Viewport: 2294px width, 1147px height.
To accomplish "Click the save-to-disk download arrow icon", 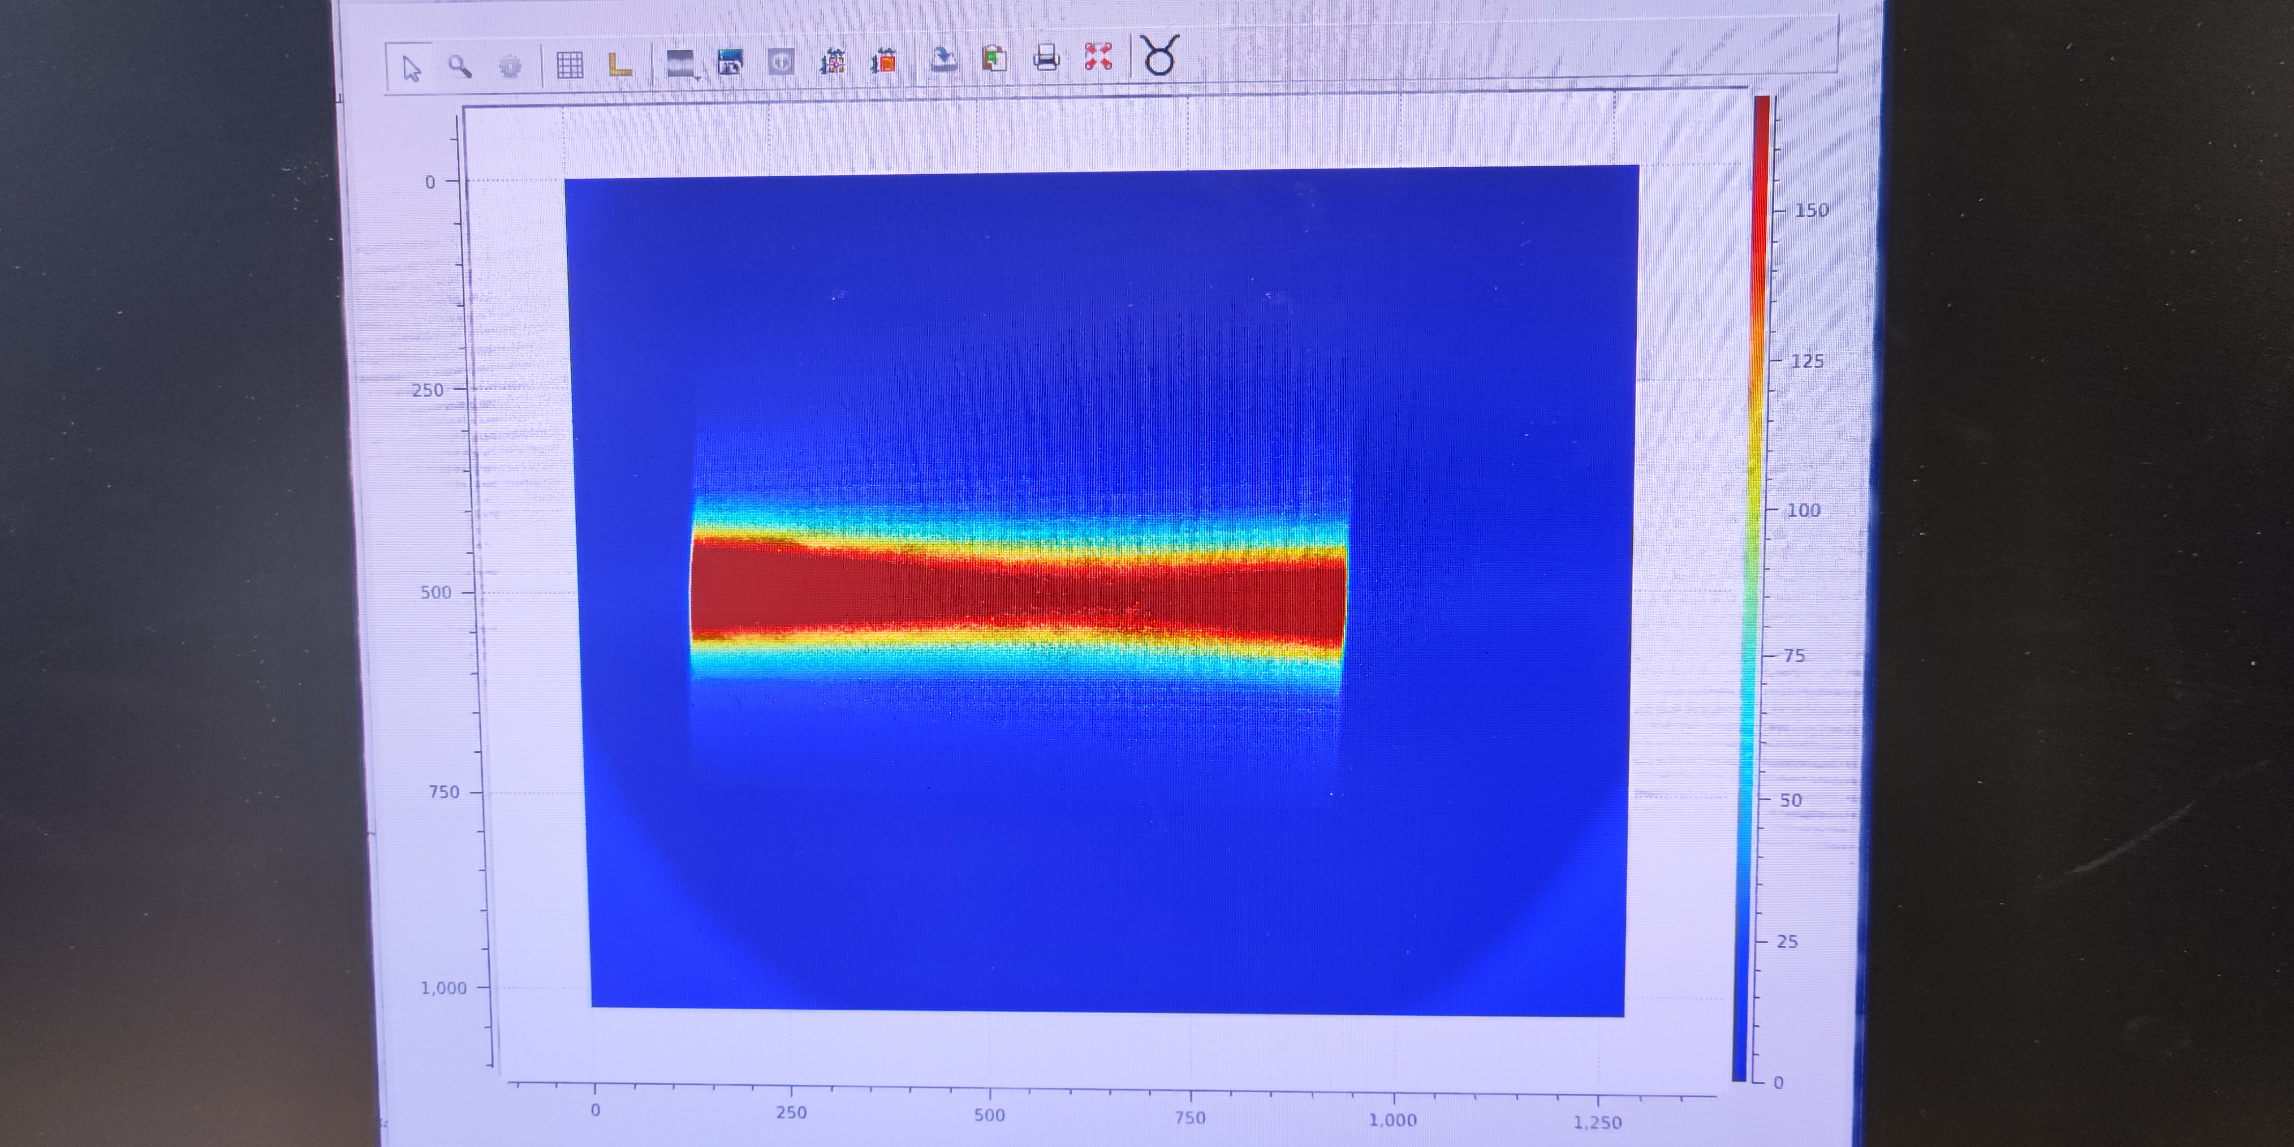I will [x=943, y=60].
